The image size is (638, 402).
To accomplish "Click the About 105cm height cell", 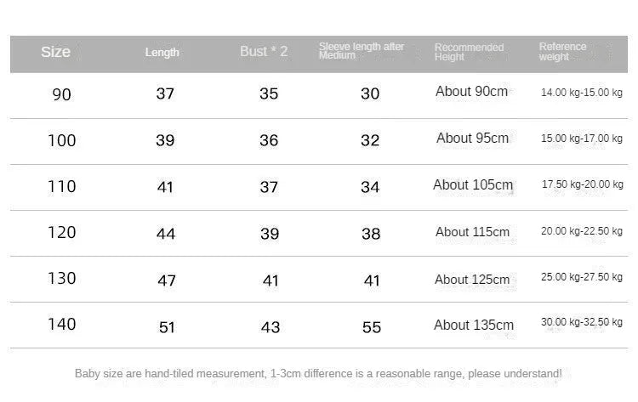I will [473, 185].
